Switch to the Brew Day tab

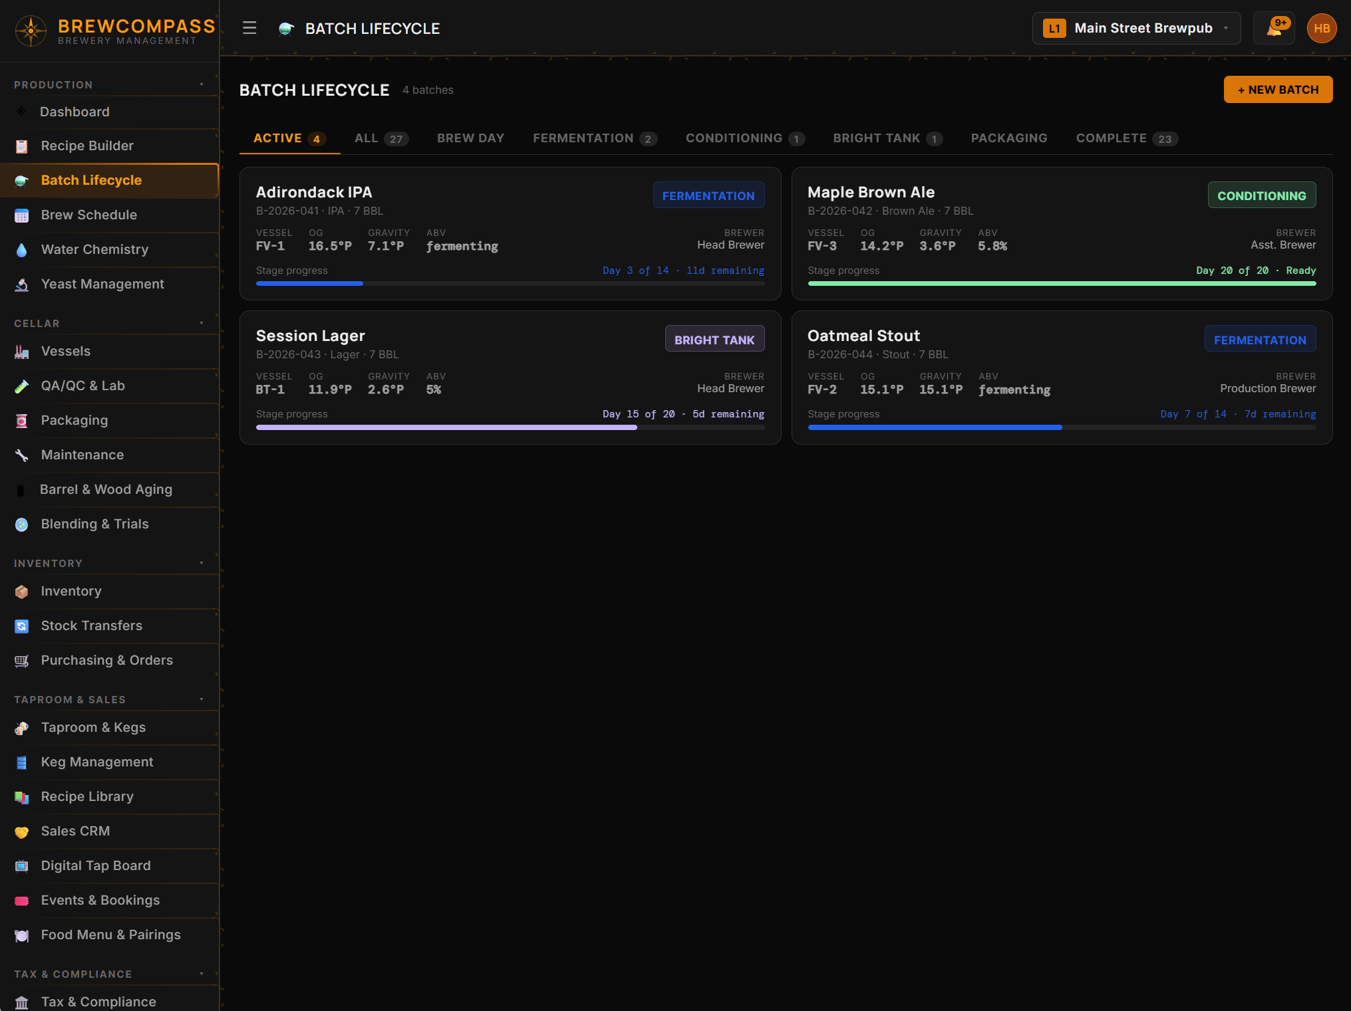tap(470, 138)
